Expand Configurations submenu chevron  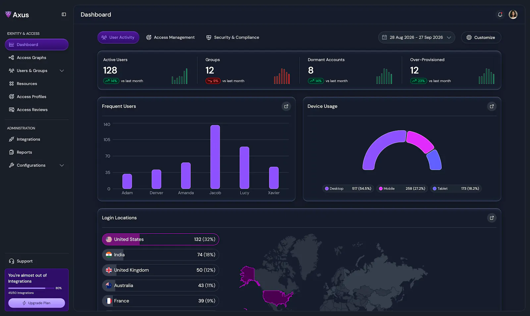coord(62,165)
